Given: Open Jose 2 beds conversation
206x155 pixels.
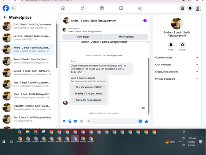Looking at the screenshot, I should tap(28, 84).
